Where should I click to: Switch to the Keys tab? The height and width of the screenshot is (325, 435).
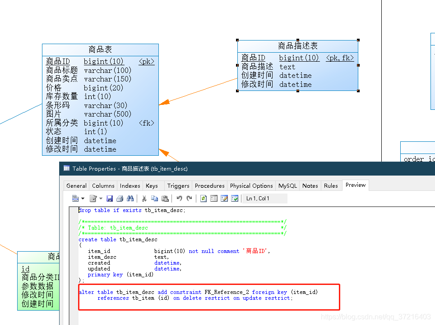tap(152, 186)
